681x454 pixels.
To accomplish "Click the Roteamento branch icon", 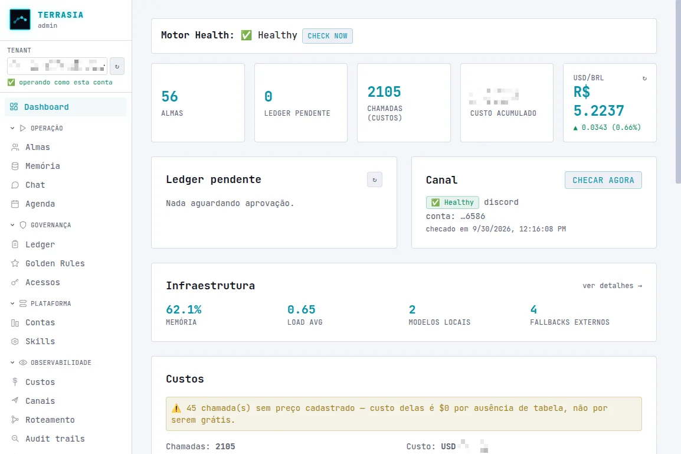I will pos(15,420).
